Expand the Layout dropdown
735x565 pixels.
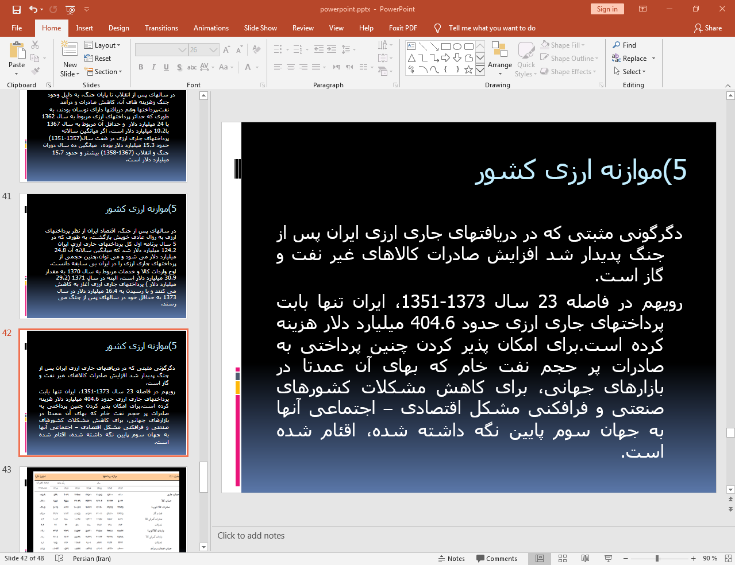102,45
